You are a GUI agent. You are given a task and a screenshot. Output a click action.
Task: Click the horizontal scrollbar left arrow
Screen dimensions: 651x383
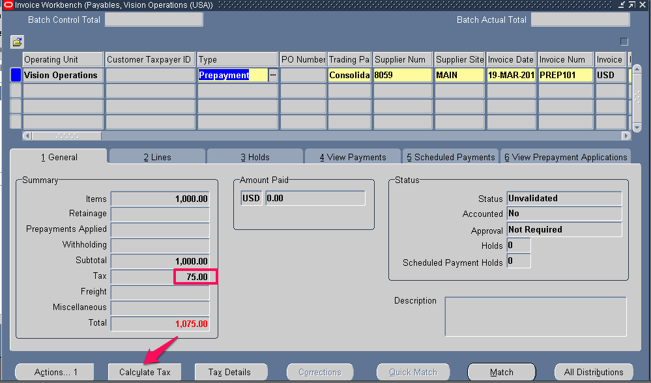pos(27,135)
